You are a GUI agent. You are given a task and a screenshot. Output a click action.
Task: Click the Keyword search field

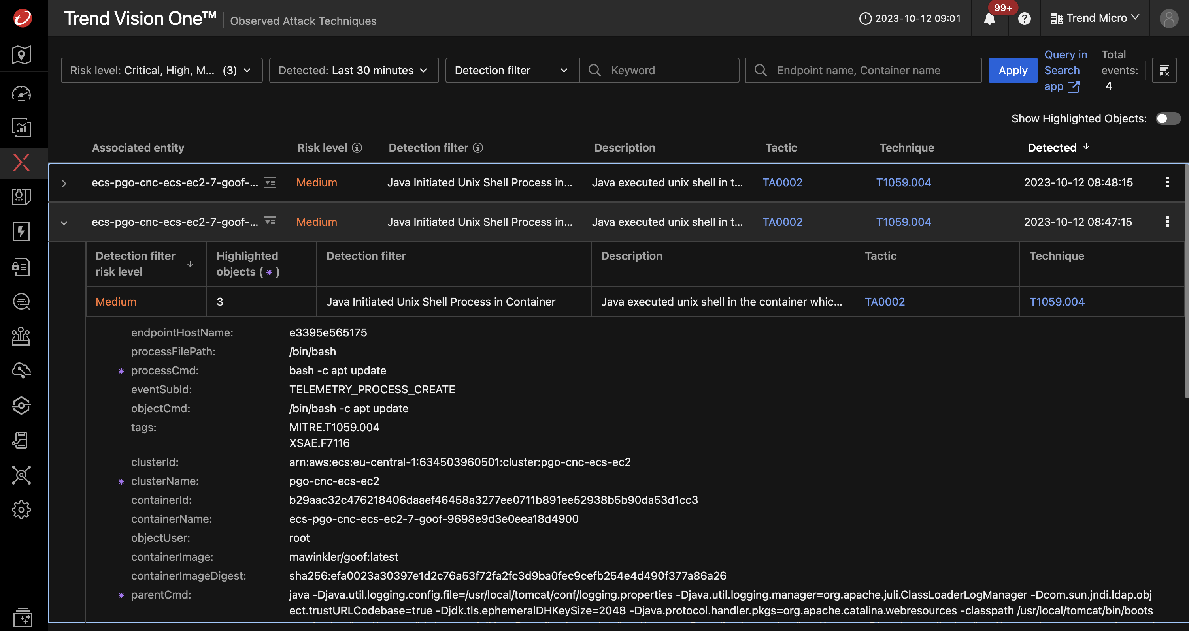click(x=659, y=70)
